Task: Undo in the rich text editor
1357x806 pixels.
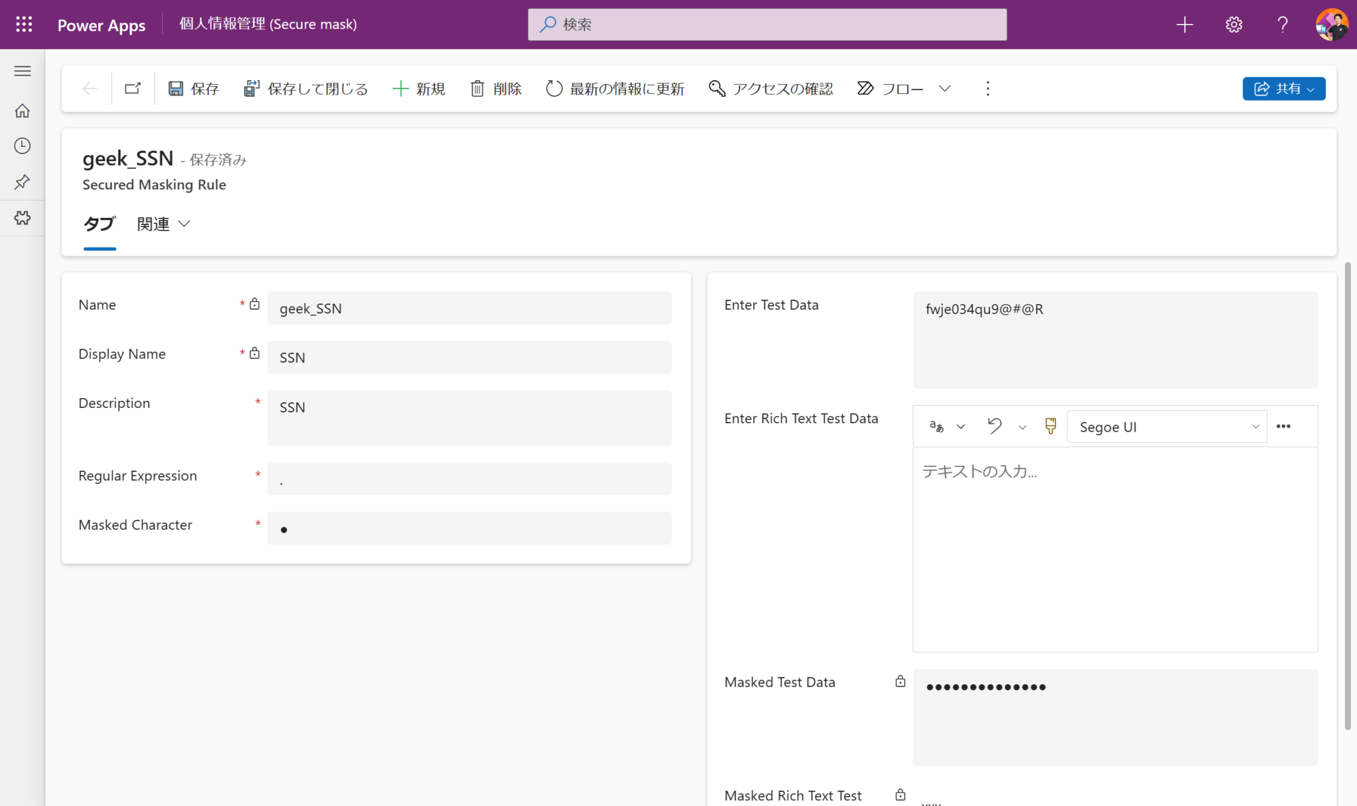Action: click(993, 426)
